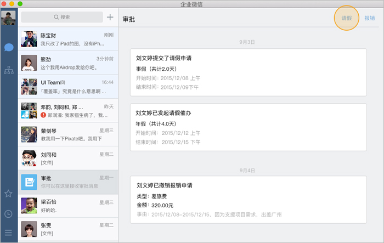The image size is (384, 243).
Task: Open the favorites star icon
Action: coord(9,193)
